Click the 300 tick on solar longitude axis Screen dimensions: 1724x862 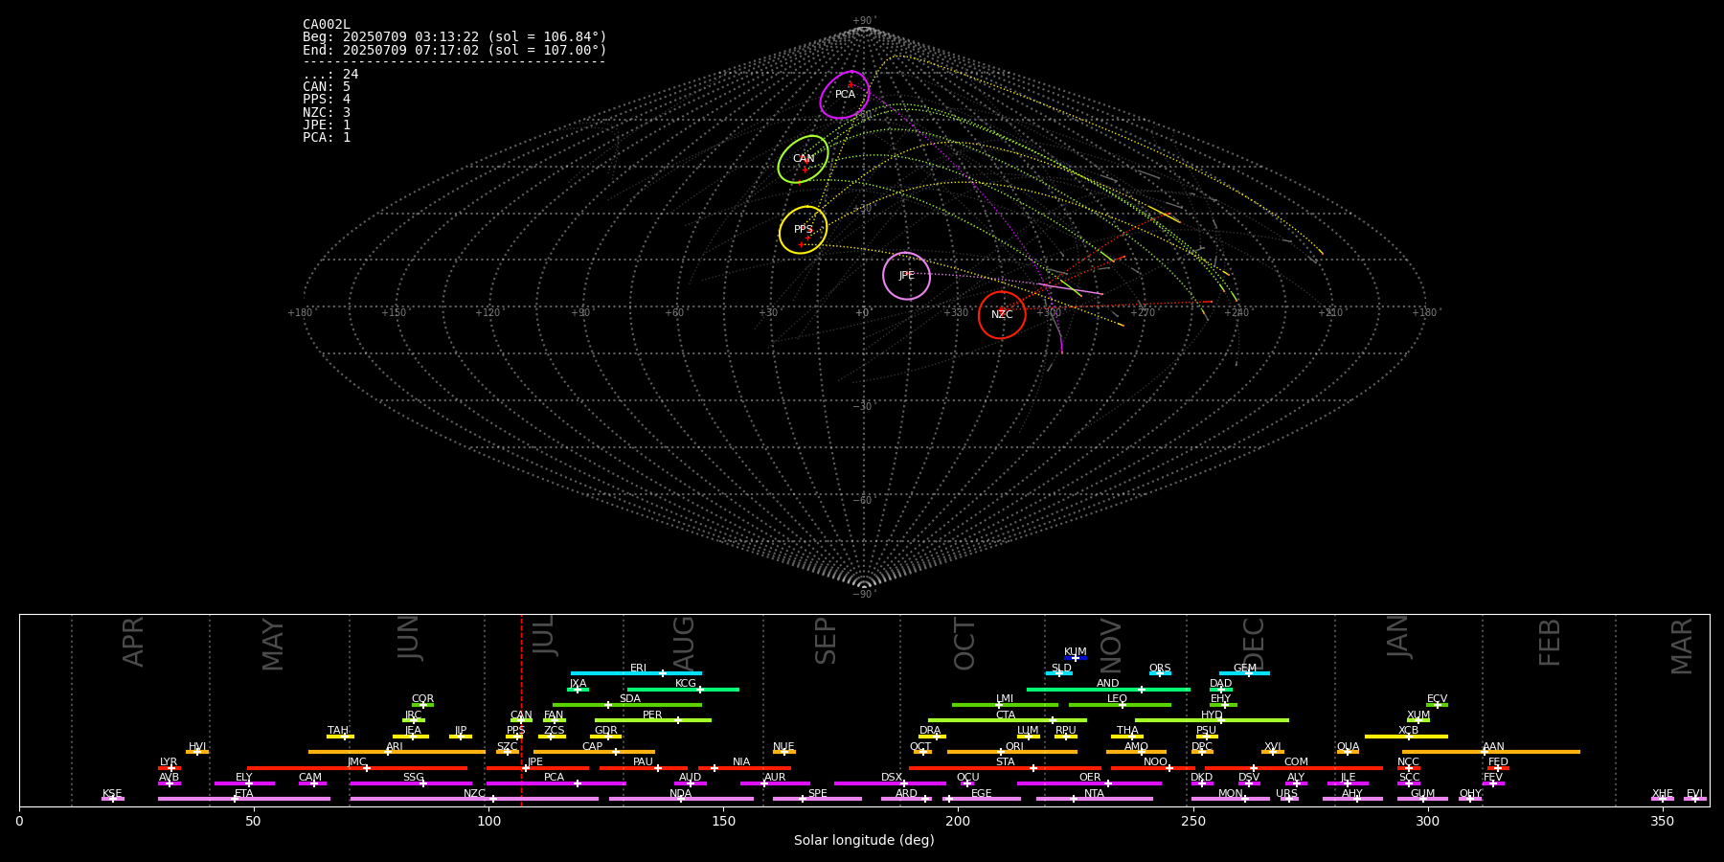tap(1427, 821)
